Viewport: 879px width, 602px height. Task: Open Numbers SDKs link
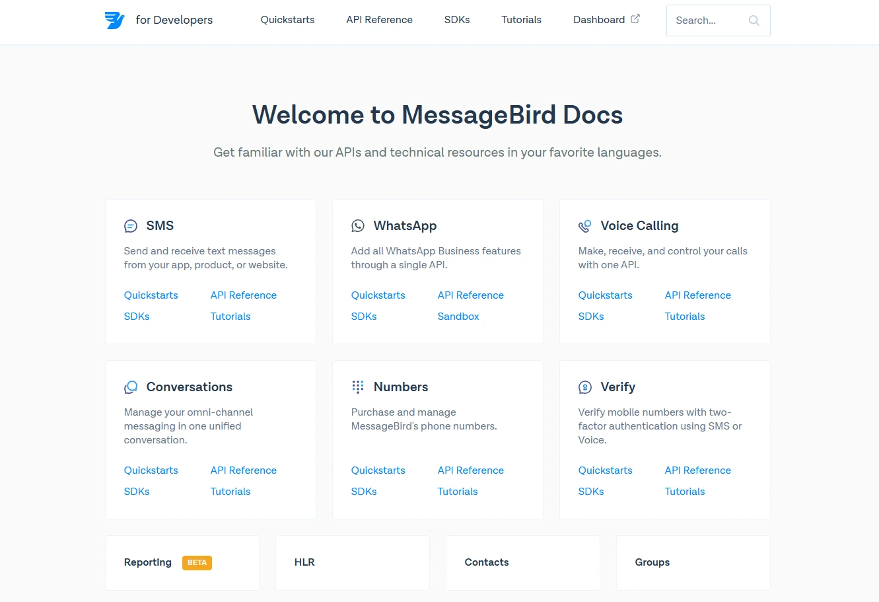pos(364,492)
